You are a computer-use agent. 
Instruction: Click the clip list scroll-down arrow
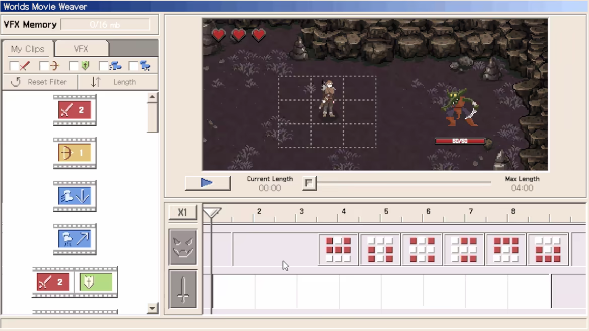click(152, 308)
